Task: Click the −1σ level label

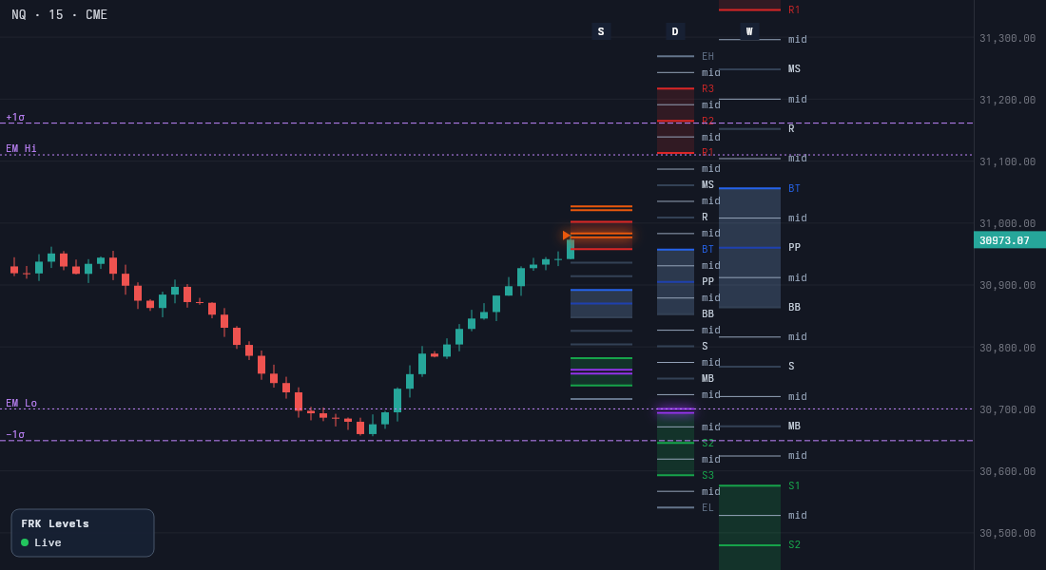Action: (x=15, y=435)
